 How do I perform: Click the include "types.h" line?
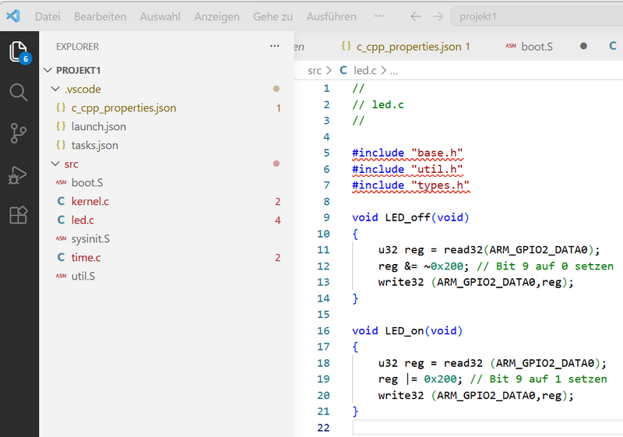coord(410,185)
